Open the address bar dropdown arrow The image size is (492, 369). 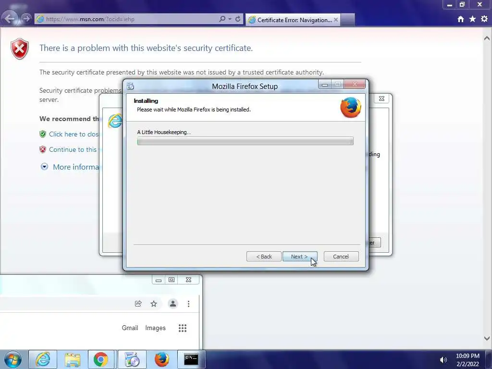click(x=230, y=19)
